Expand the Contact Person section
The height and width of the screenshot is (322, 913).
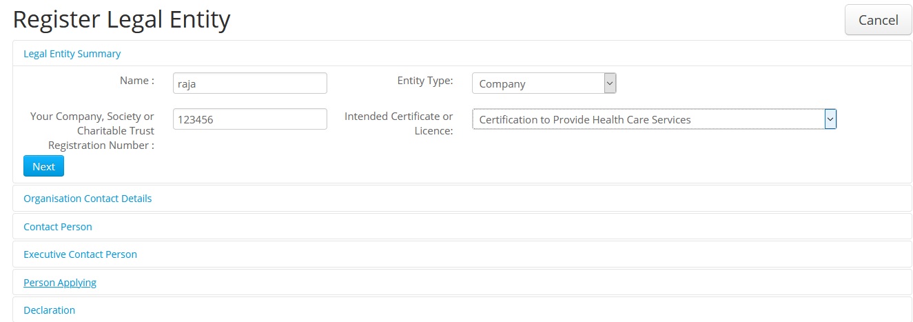point(58,227)
